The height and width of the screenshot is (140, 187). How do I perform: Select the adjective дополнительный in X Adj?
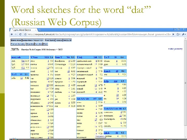point(85,75)
